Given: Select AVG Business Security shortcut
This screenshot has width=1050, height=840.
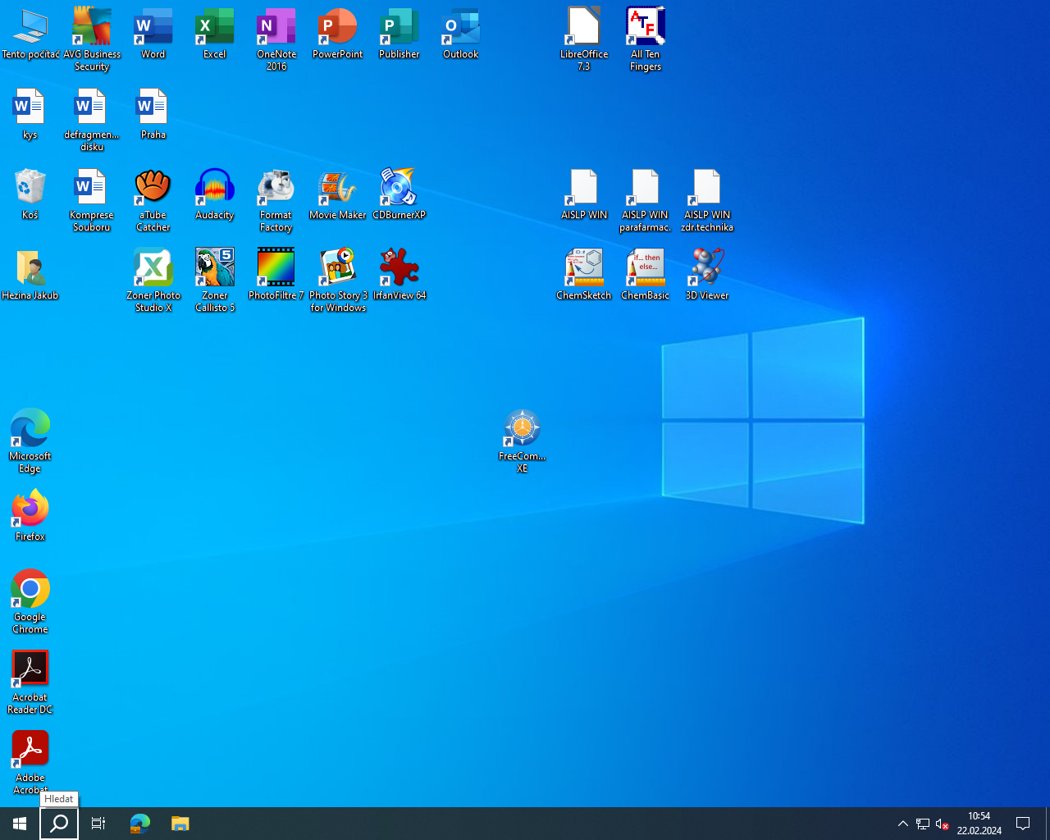Looking at the screenshot, I should pos(92,39).
